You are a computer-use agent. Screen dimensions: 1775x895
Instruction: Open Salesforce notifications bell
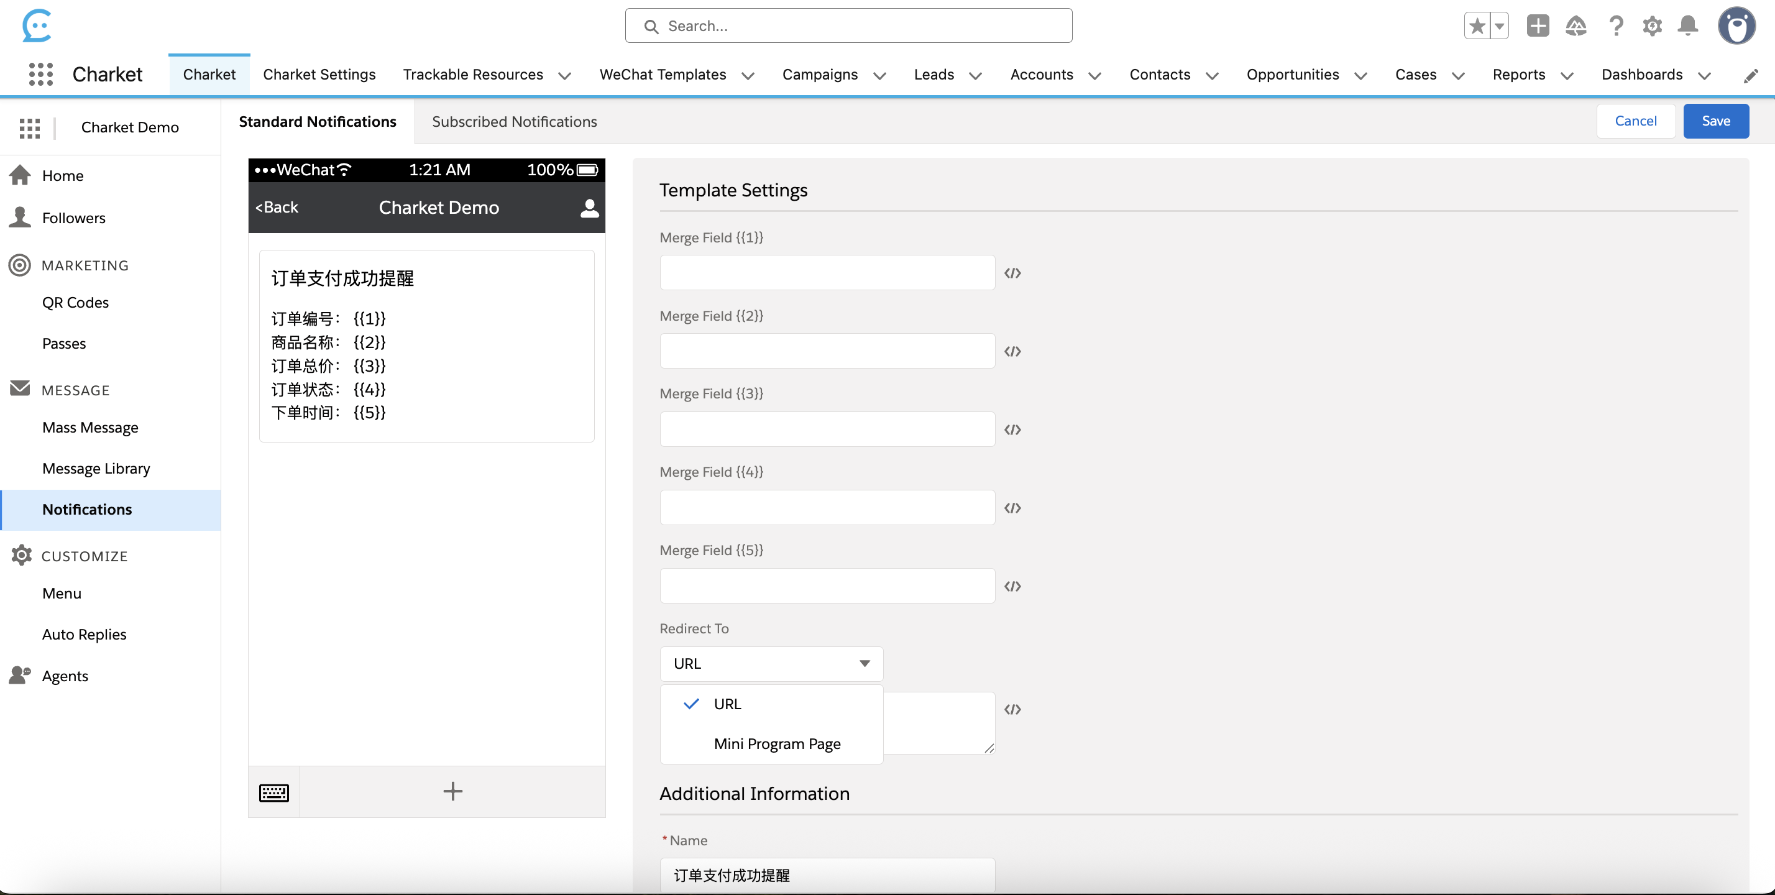pyautogui.click(x=1688, y=25)
